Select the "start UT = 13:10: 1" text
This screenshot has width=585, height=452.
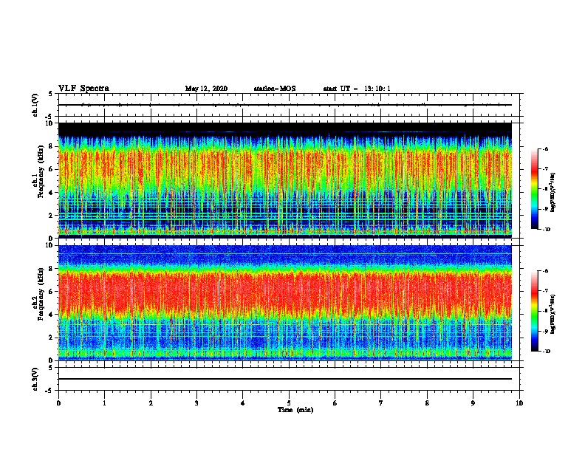pyautogui.click(x=357, y=89)
